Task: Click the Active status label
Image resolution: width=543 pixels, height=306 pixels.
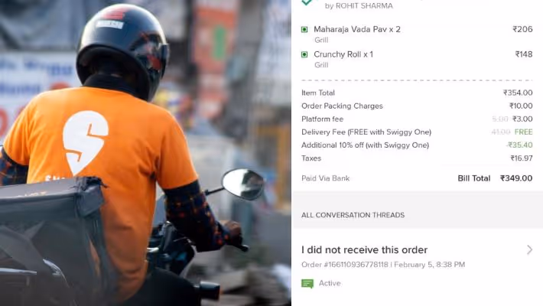Action: tap(330, 283)
